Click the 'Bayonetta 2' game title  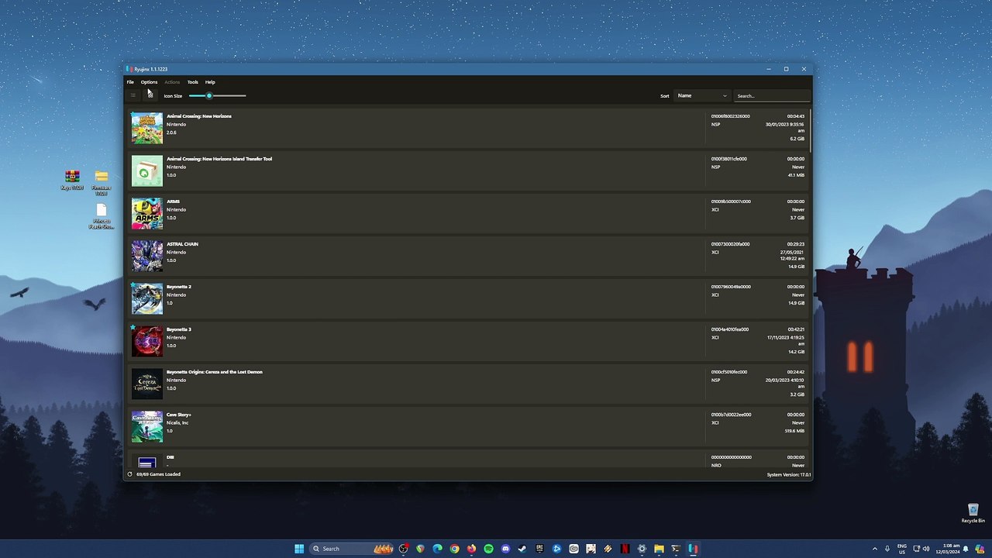(x=179, y=287)
